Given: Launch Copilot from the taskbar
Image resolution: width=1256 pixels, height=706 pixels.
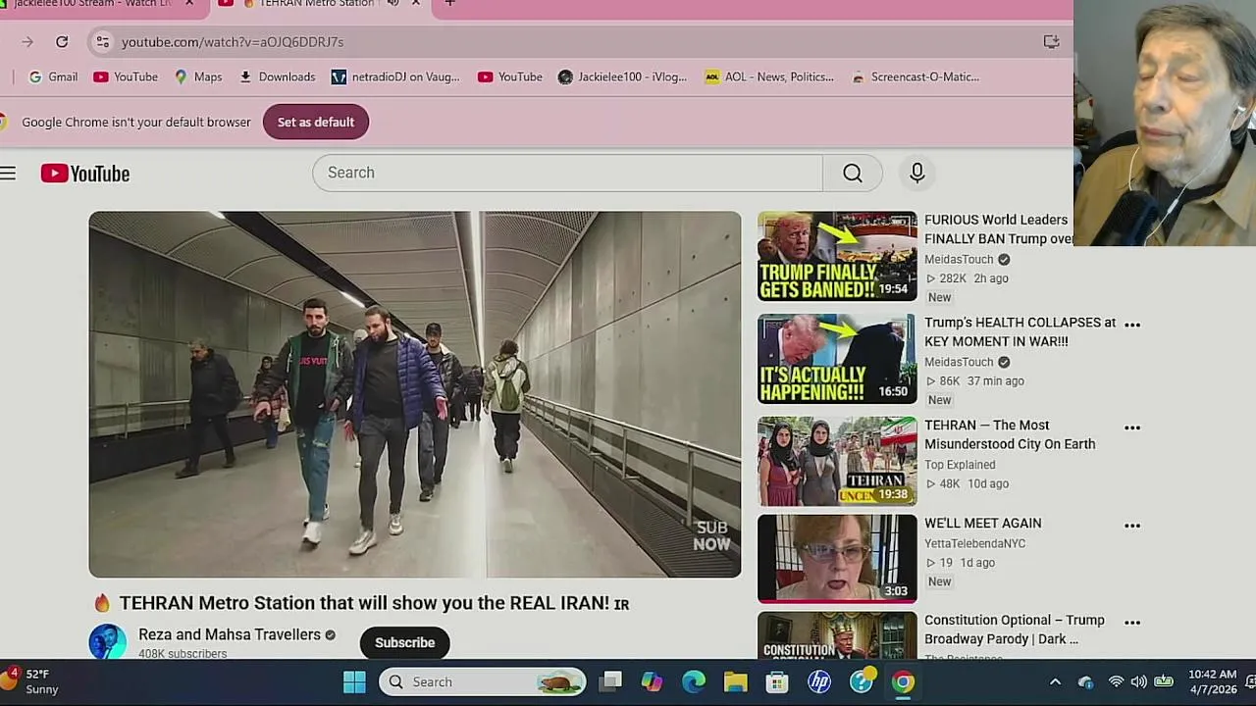Looking at the screenshot, I should point(652,681).
